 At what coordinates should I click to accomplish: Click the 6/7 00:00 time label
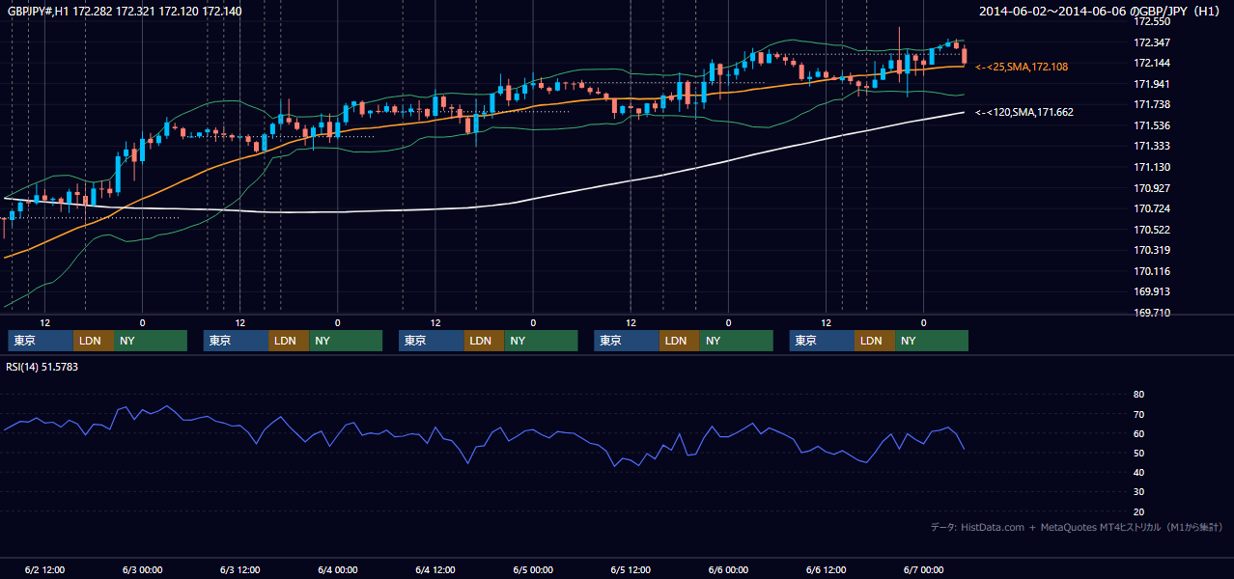point(923,569)
